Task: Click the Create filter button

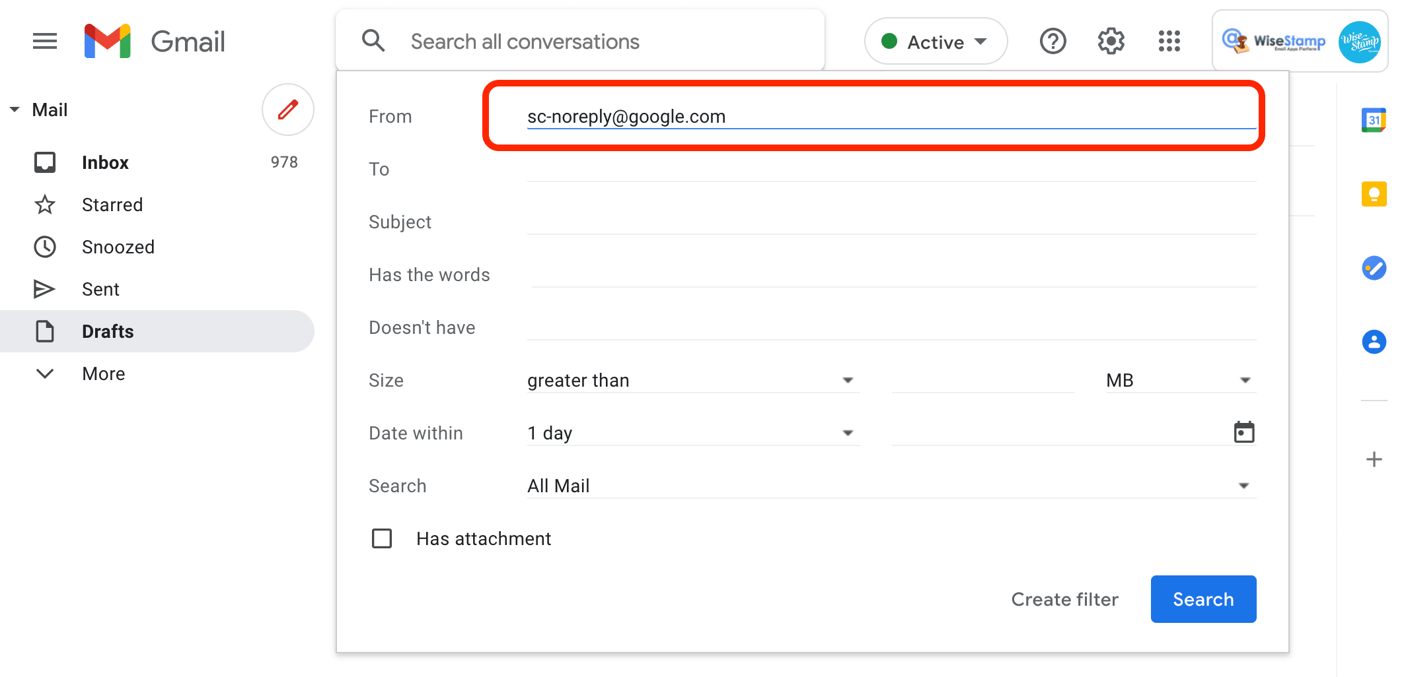Action: pyautogui.click(x=1064, y=599)
